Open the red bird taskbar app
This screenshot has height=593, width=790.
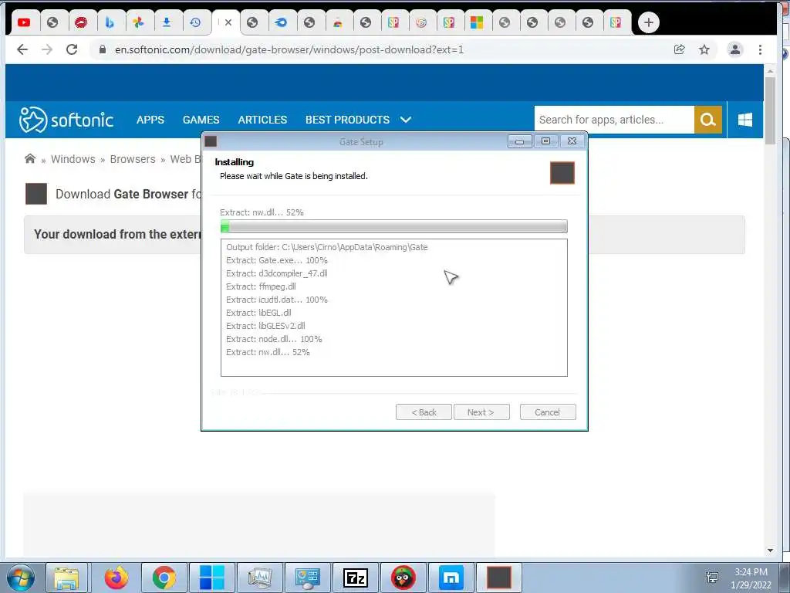click(403, 578)
